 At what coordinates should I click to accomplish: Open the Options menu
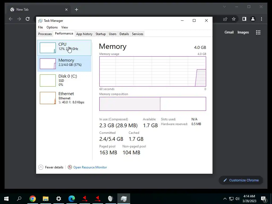click(52, 27)
